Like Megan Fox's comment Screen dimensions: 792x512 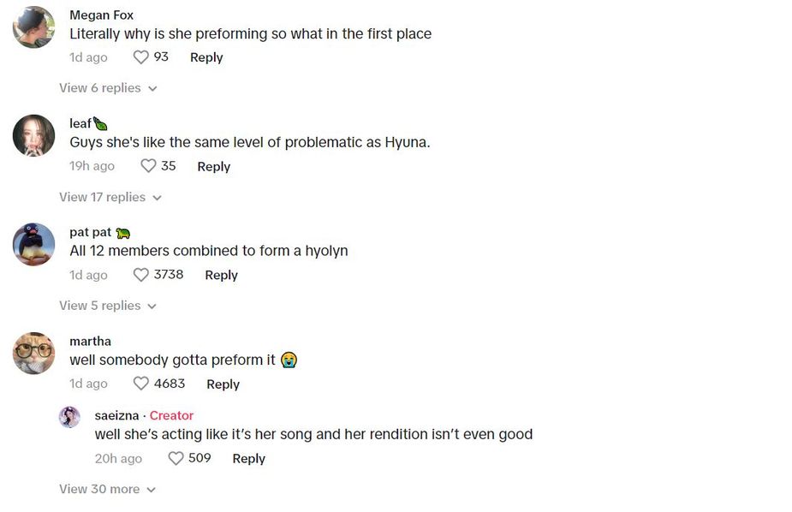click(140, 57)
